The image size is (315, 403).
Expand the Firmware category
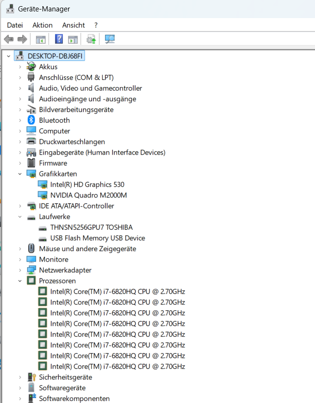(x=20, y=163)
